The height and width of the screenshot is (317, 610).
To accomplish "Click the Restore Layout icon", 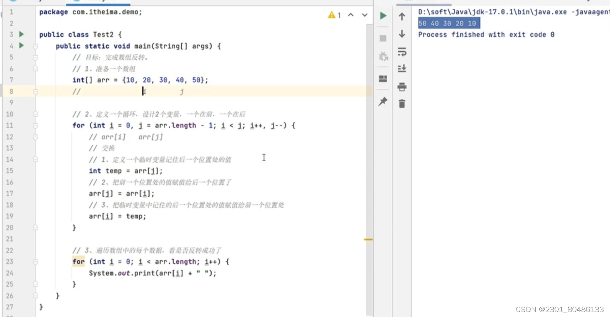I will click(383, 78).
